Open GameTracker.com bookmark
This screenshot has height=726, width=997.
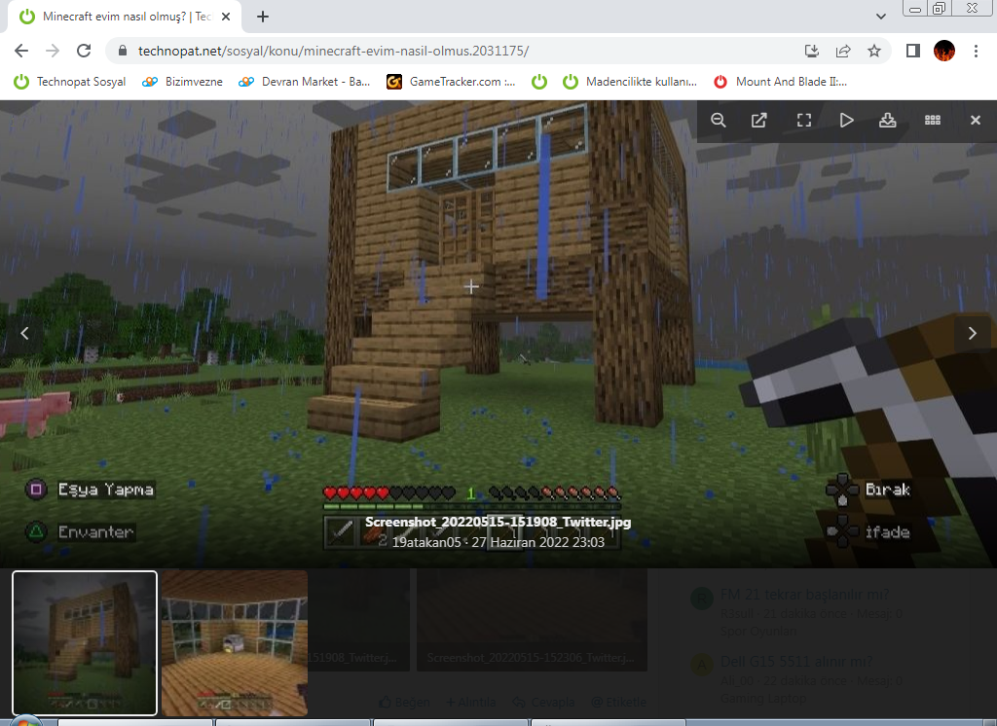click(452, 82)
